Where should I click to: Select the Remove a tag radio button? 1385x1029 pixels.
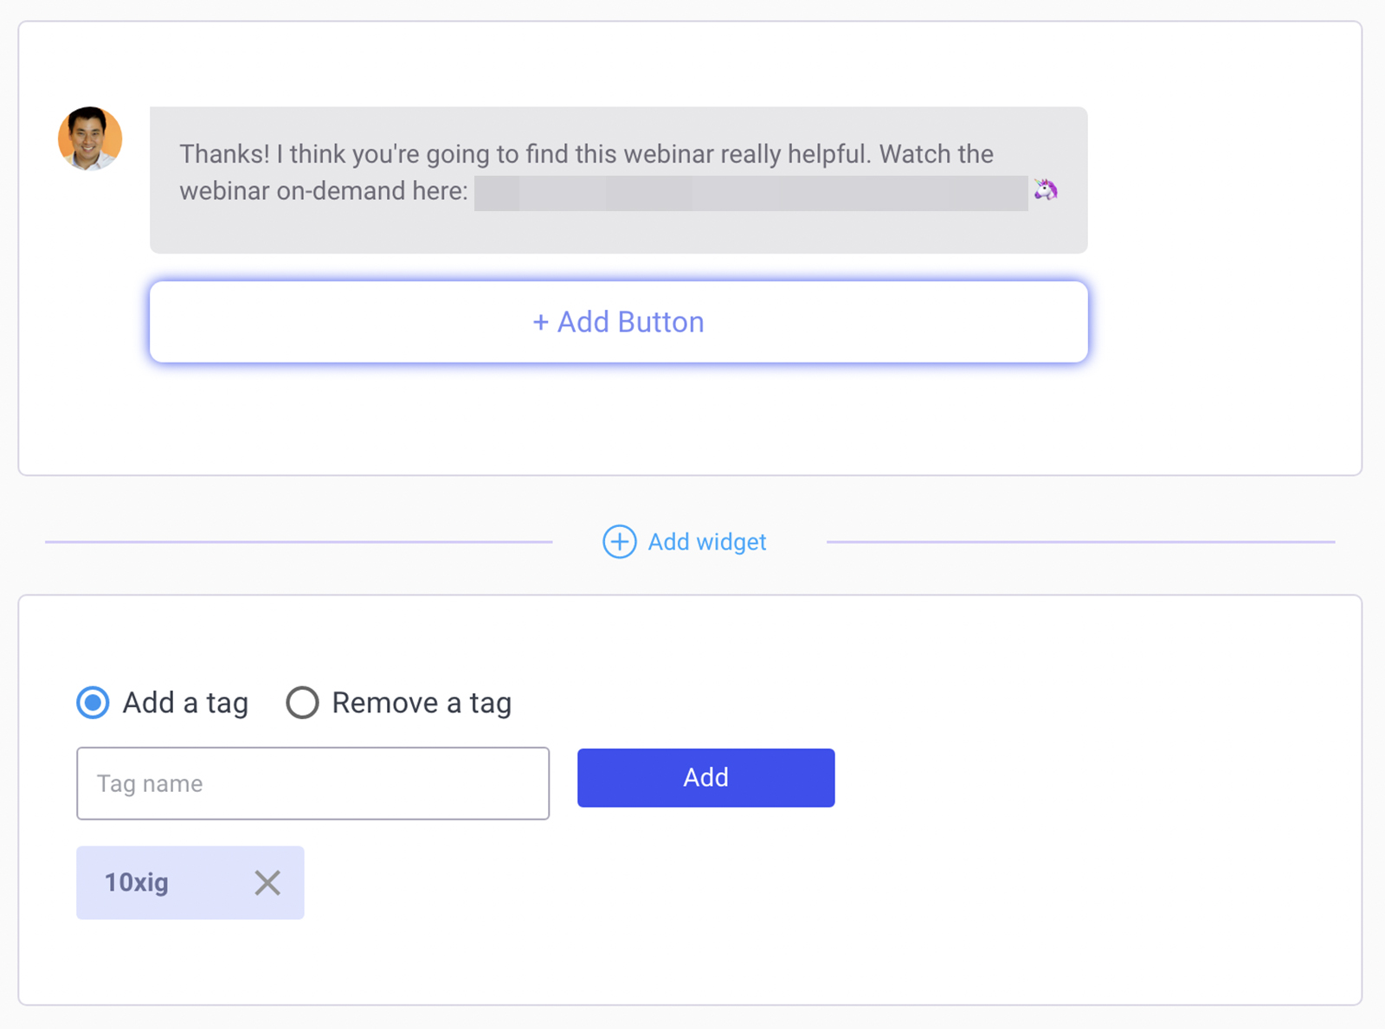coord(302,703)
